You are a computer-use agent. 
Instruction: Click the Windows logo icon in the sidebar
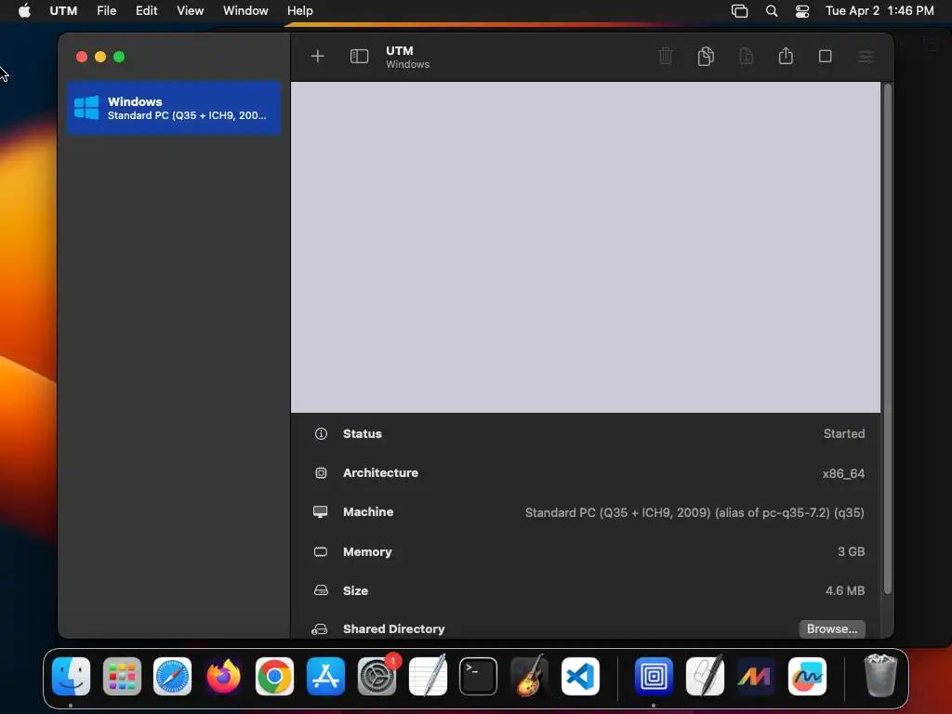86,108
